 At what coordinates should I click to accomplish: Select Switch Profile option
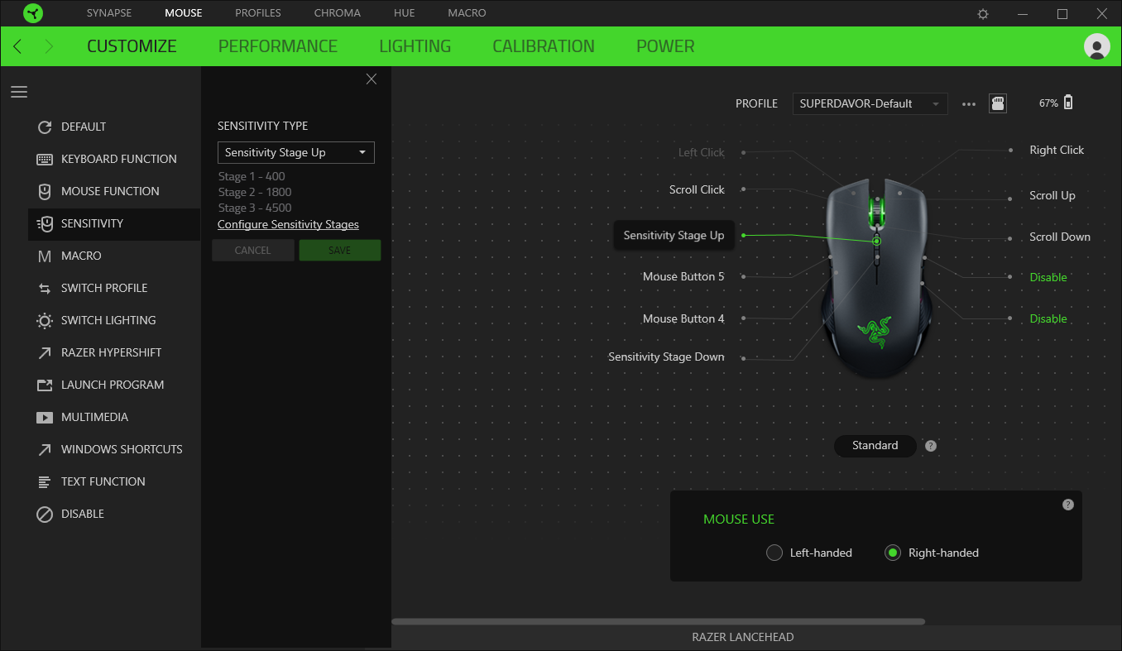tap(114, 288)
